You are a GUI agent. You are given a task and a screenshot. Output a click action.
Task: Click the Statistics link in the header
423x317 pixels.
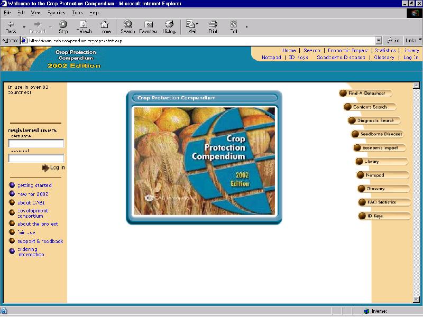(385, 50)
